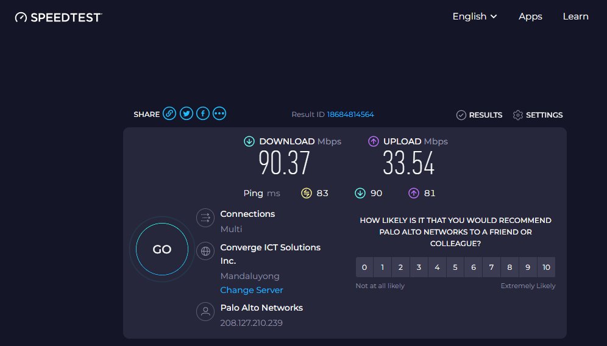Copy the share link icon

click(169, 113)
